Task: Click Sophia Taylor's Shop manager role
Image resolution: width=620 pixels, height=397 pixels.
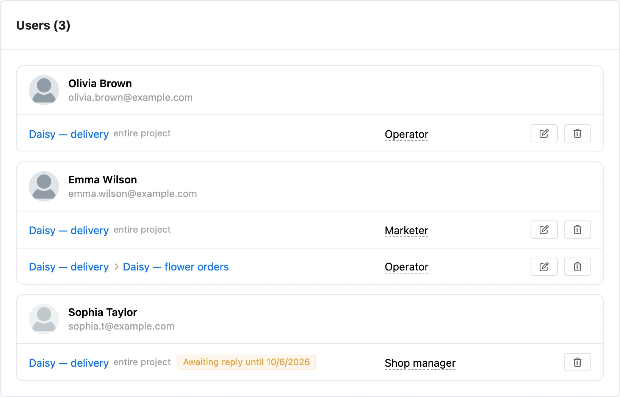Action: point(420,363)
